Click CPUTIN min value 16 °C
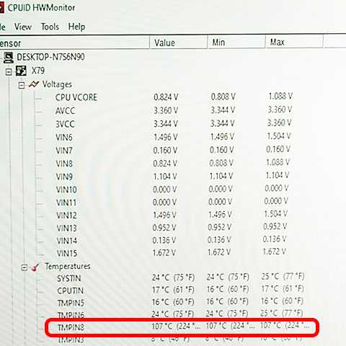 pos(228,289)
